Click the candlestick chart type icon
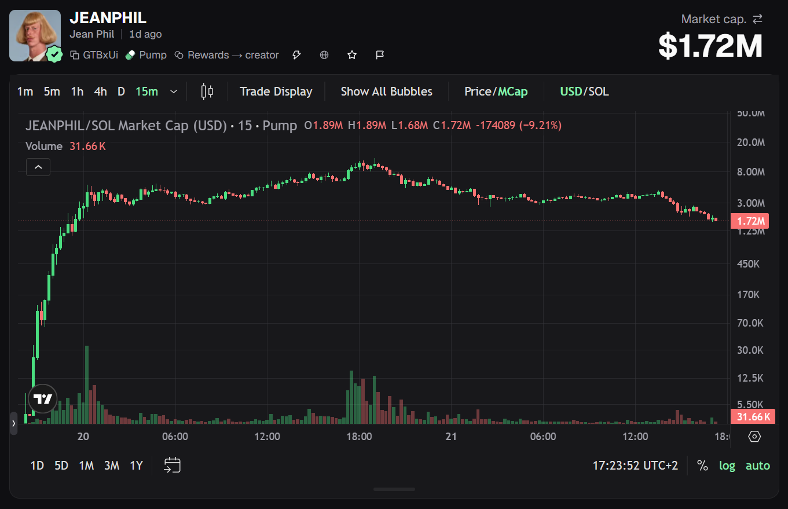 pyautogui.click(x=207, y=91)
